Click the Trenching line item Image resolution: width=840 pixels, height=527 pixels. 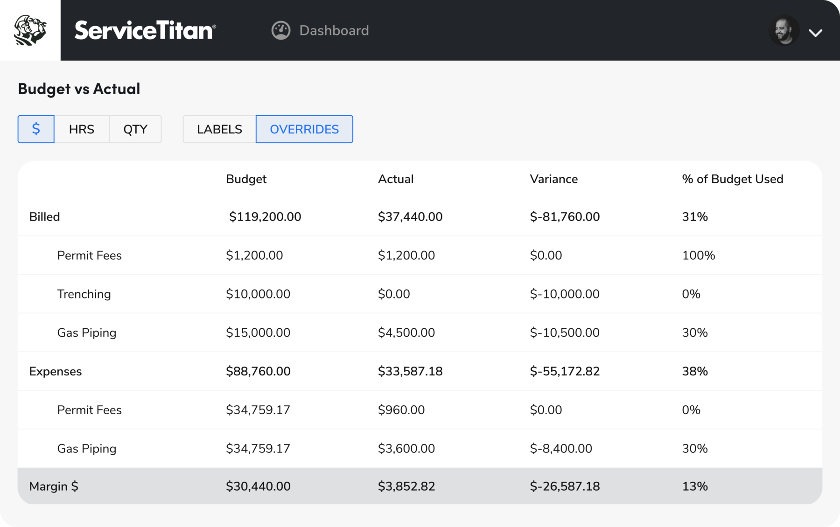point(84,294)
